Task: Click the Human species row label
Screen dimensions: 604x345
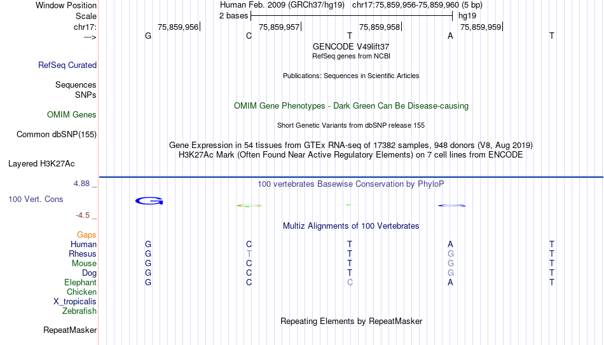Action: tap(83, 245)
